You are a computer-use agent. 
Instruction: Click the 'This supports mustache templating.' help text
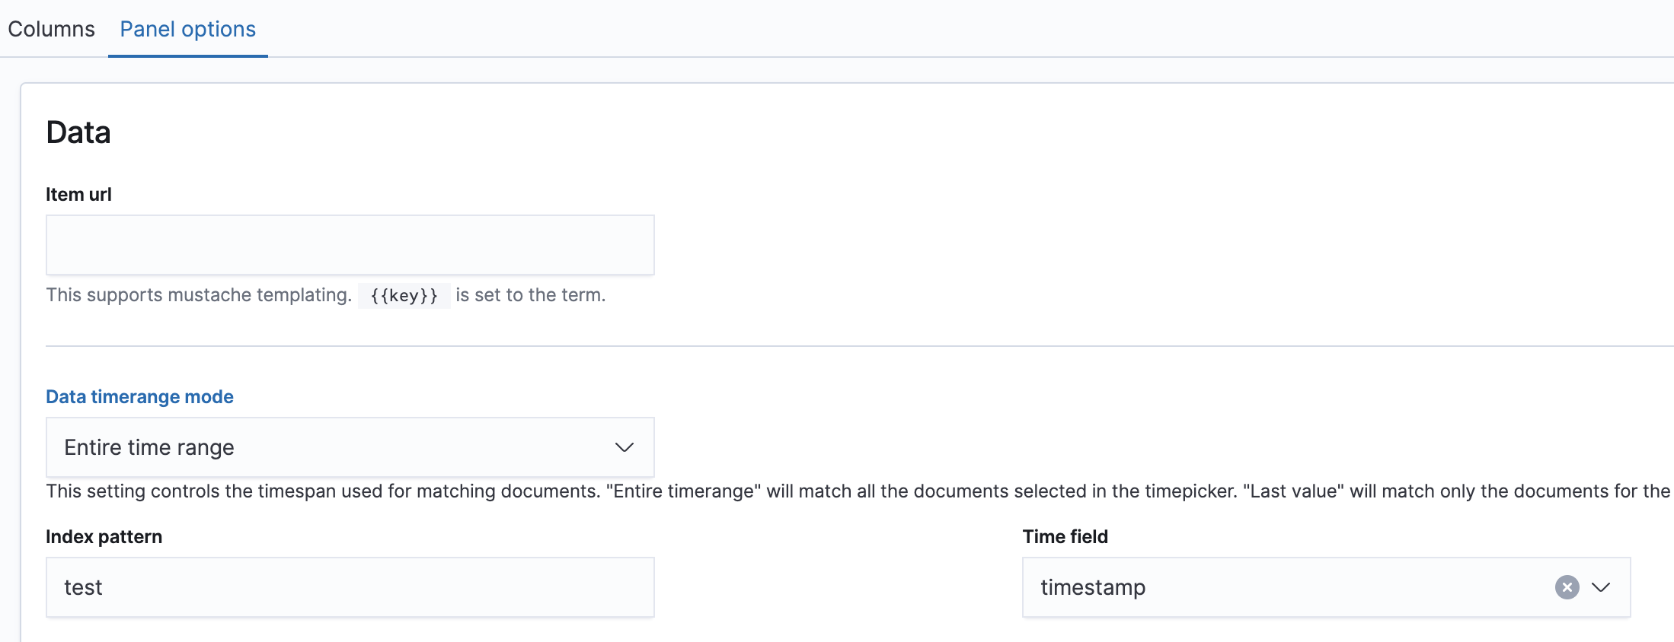tap(199, 295)
